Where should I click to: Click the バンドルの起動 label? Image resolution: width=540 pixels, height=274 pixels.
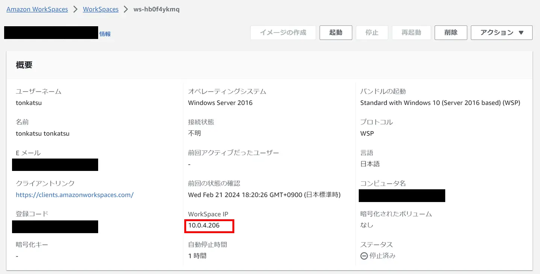point(383,91)
